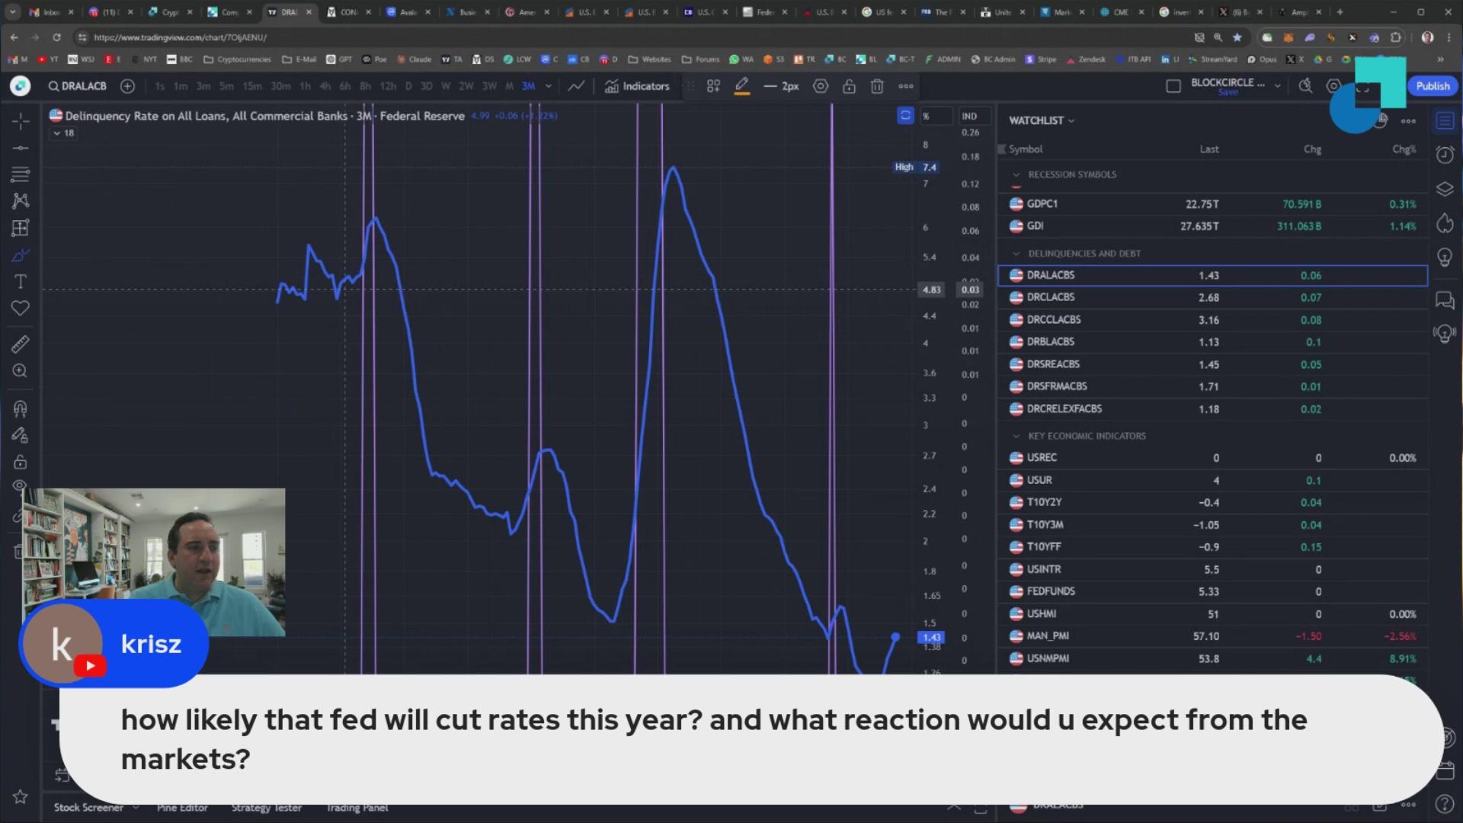Toggle lock all drawing tools

coord(21,462)
